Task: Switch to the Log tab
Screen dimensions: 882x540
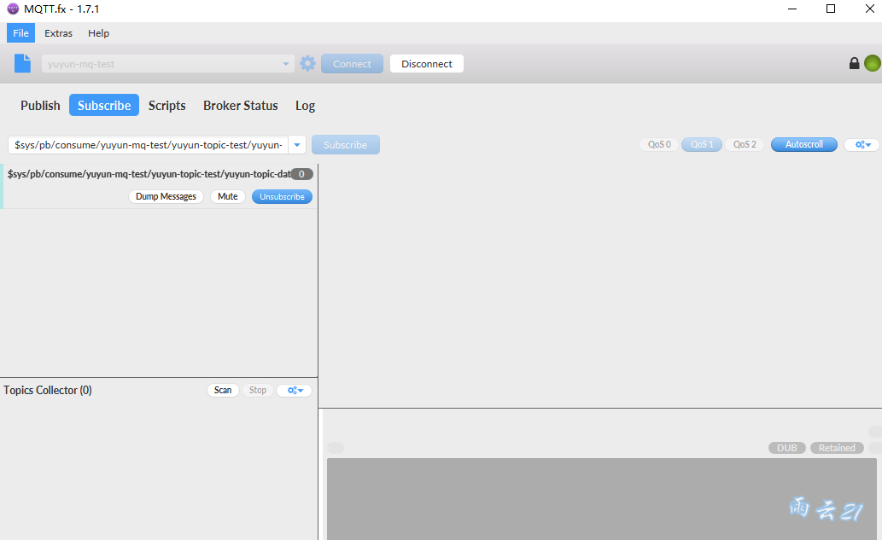Action: tap(306, 106)
